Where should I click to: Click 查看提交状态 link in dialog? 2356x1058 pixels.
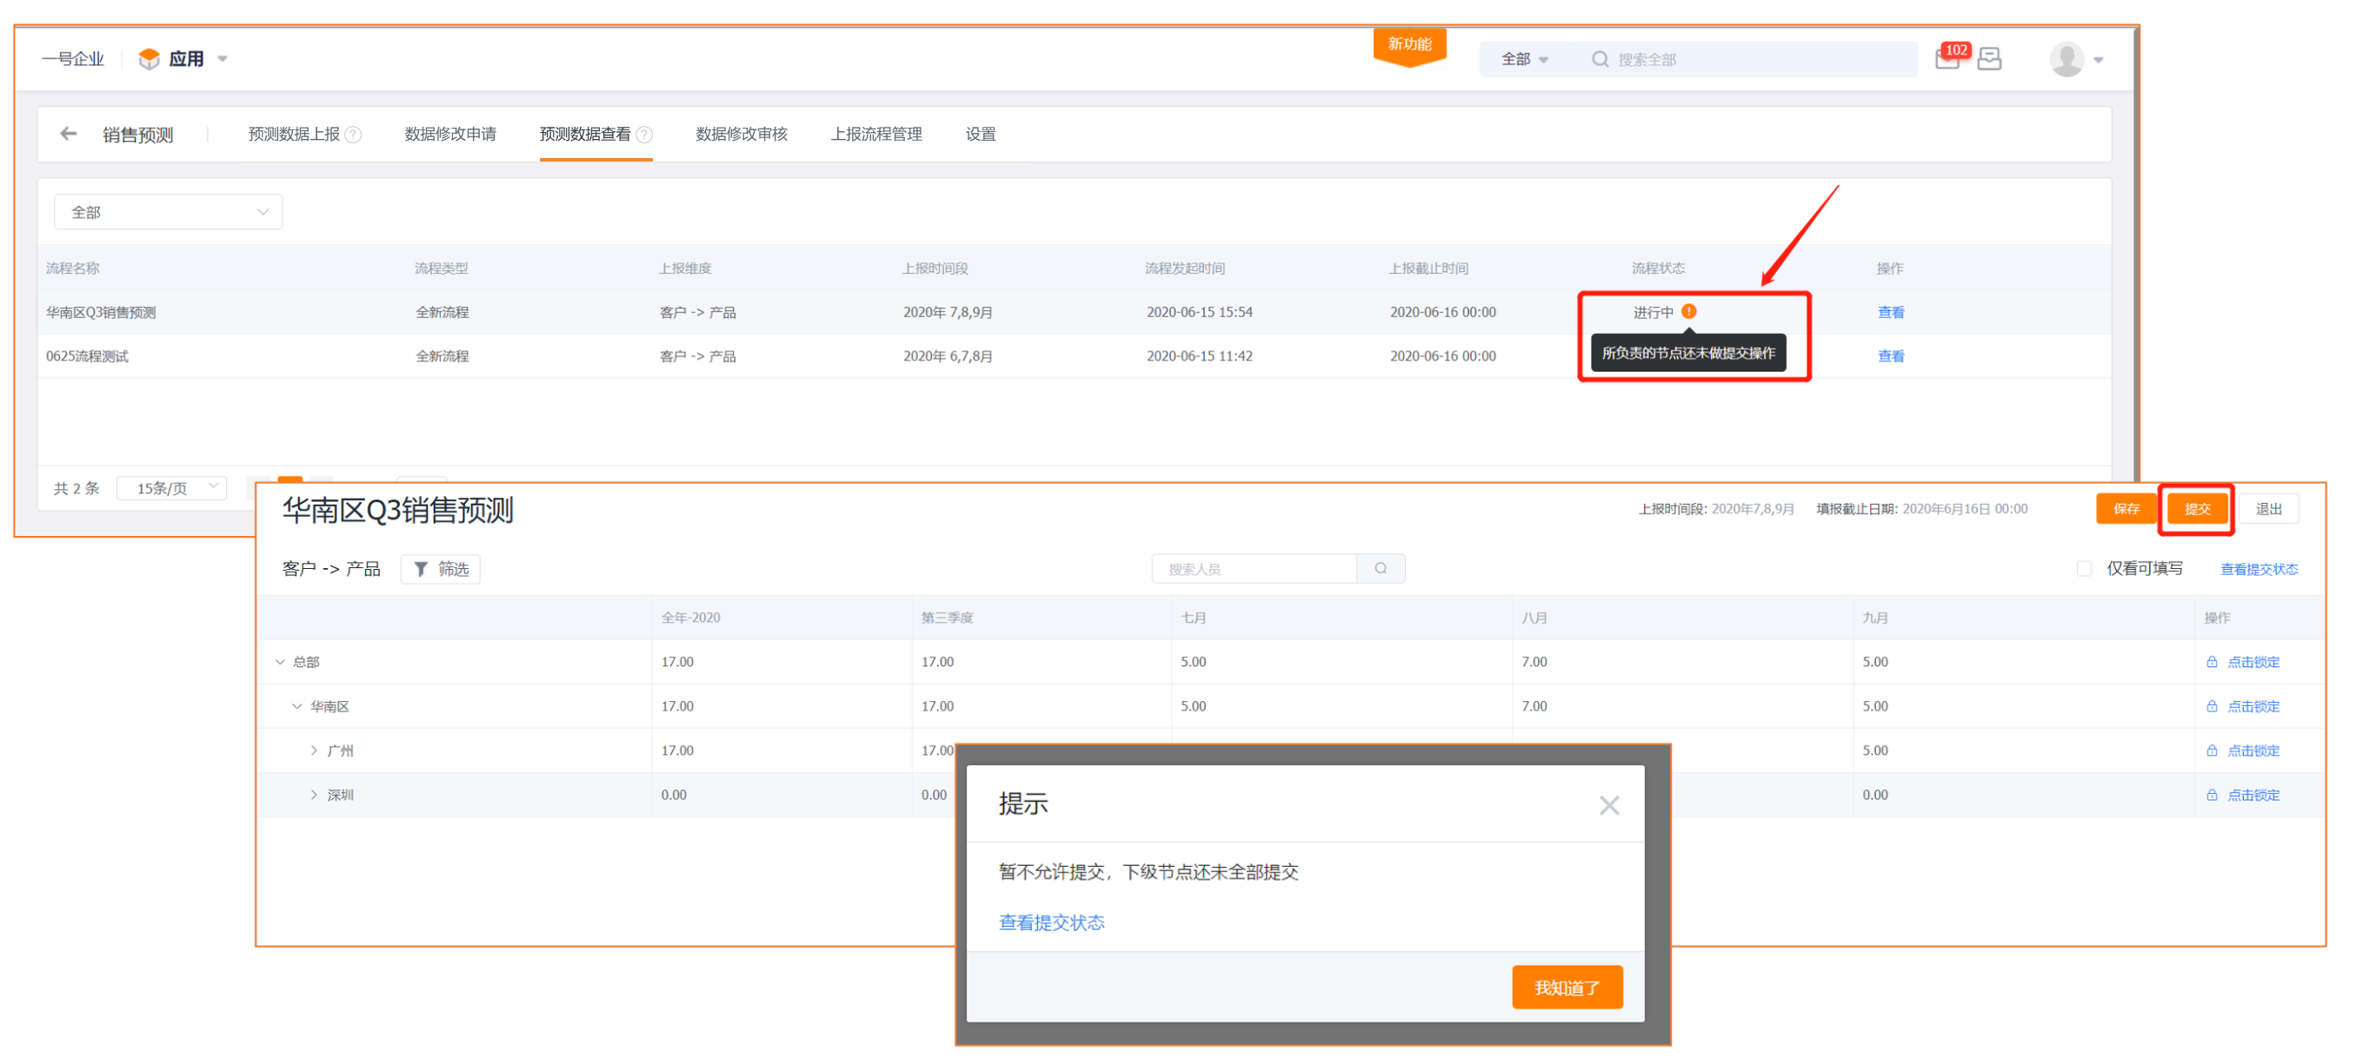1051,922
